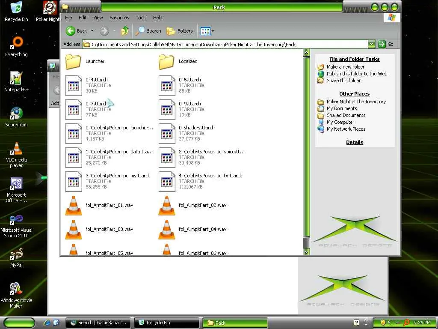The image size is (438, 329).
Task: Select the 0_7.ttarch file icon
Action: click(74, 110)
